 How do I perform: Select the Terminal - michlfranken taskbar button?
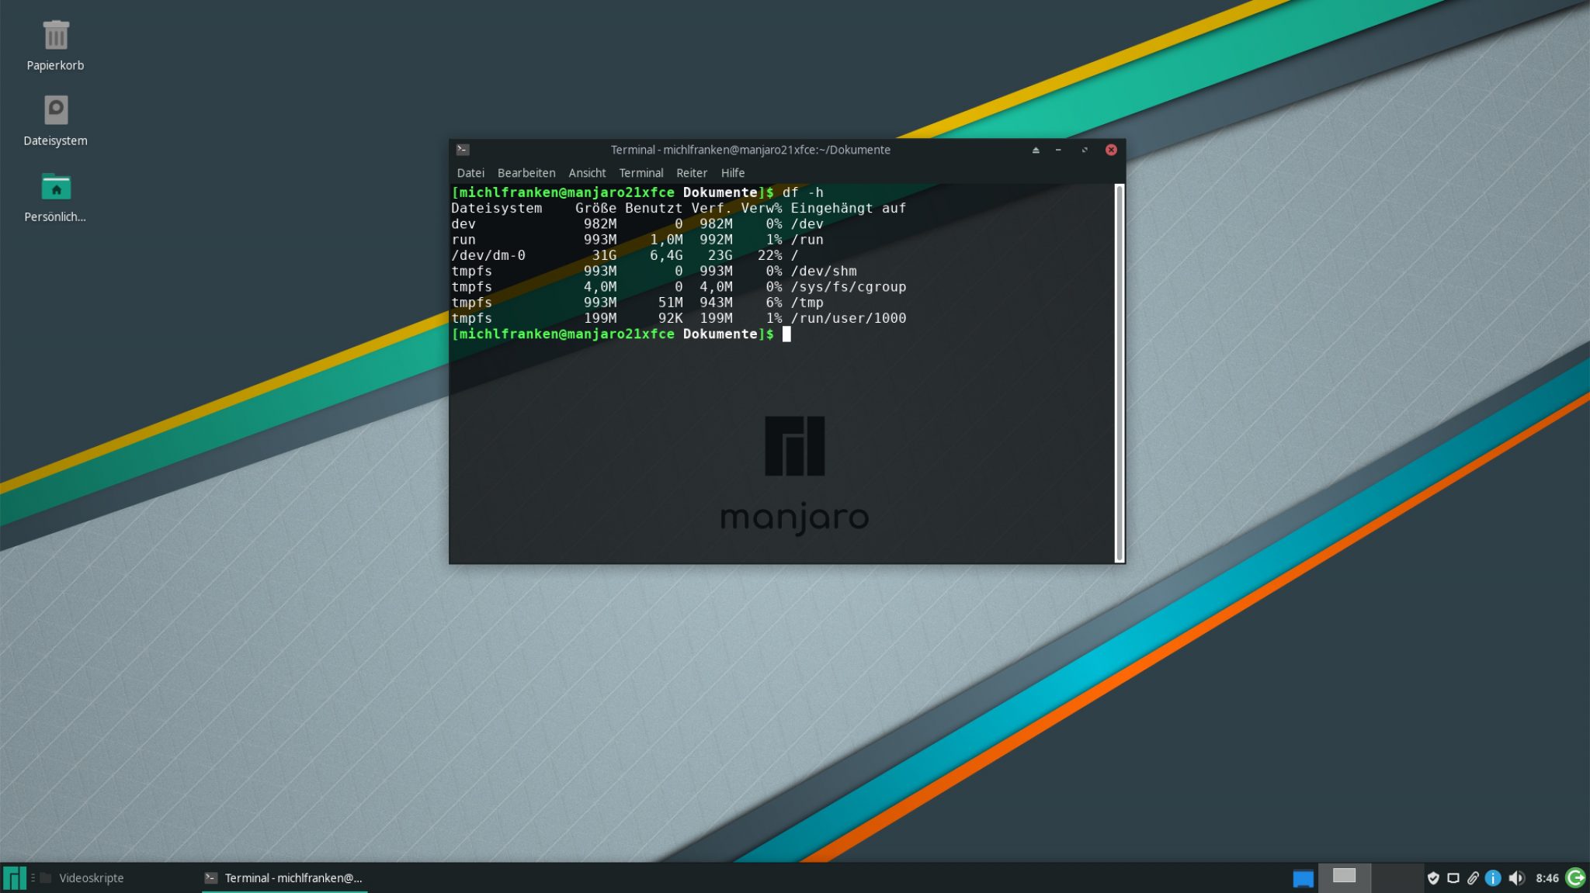pyautogui.click(x=284, y=878)
